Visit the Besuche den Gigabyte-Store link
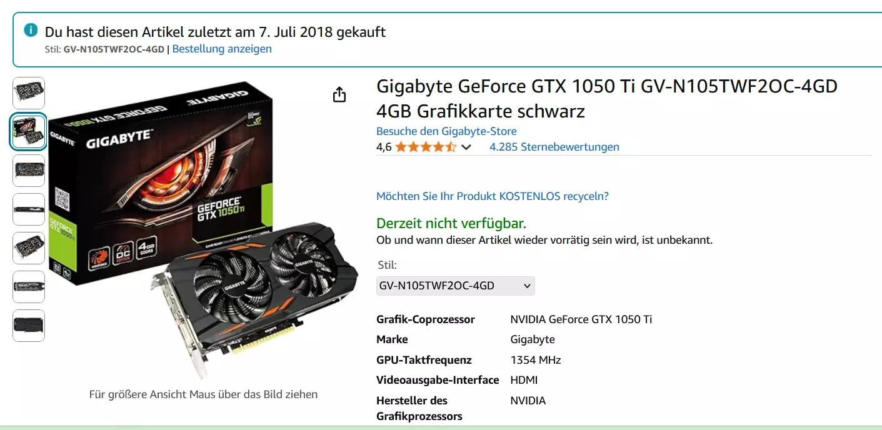The width and height of the screenshot is (882, 430). point(446,131)
